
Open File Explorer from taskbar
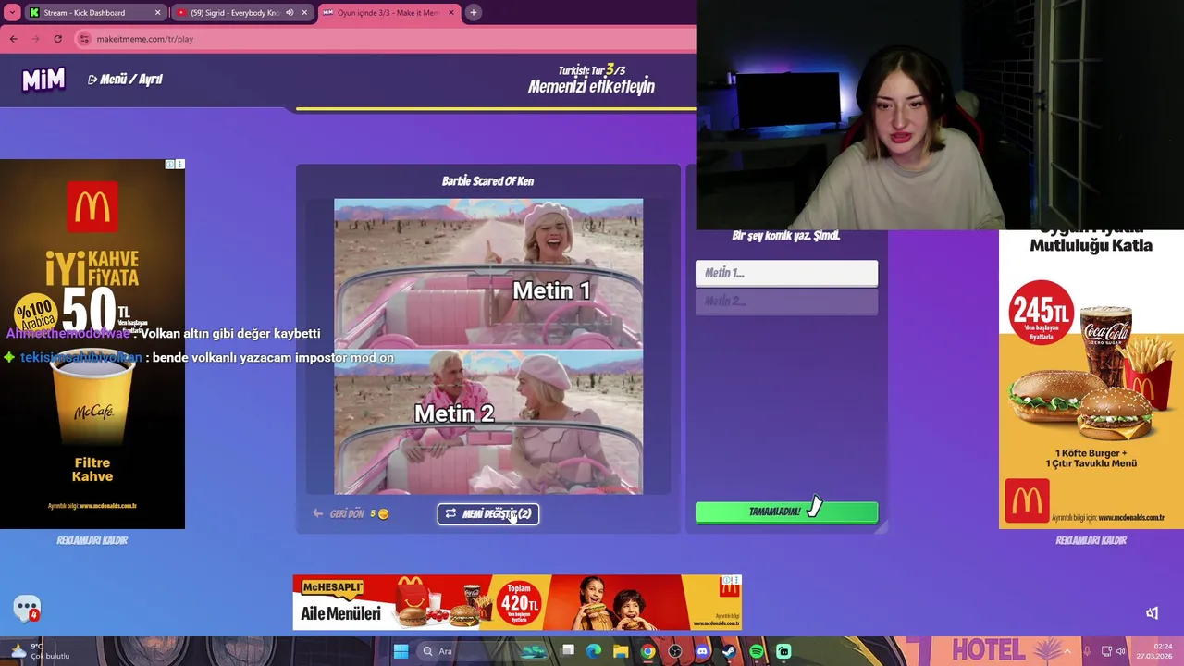pyautogui.click(x=621, y=651)
